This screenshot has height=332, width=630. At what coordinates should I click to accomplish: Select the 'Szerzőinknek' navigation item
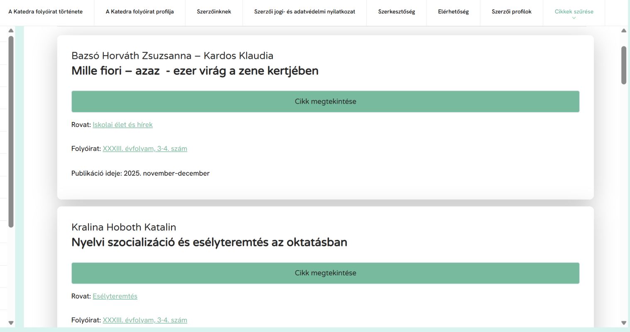pos(214,12)
